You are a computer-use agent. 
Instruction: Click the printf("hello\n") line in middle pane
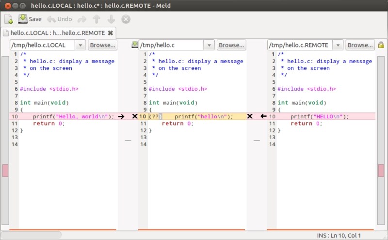[x=204, y=116]
